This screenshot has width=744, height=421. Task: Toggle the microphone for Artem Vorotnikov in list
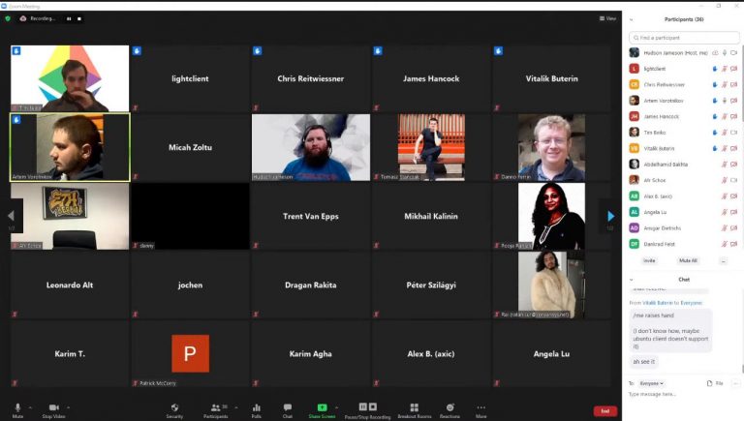(725, 101)
